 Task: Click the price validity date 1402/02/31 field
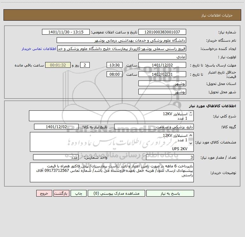click(x=162, y=74)
